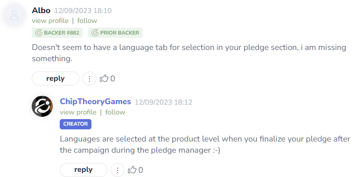This screenshot has height=177, width=363.
Task: Click the Creator badge
Action: click(76, 124)
